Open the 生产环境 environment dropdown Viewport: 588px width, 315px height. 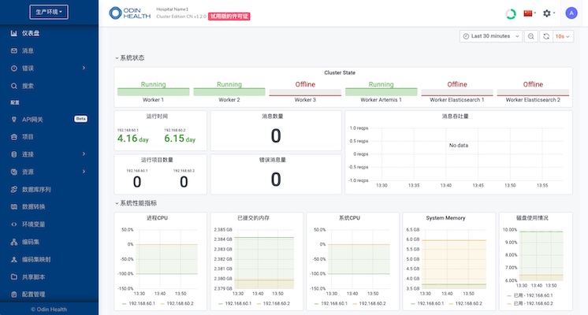click(x=49, y=12)
